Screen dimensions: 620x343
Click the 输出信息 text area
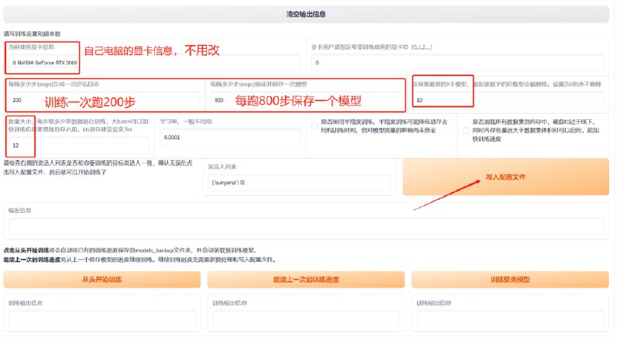click(306, 226)
